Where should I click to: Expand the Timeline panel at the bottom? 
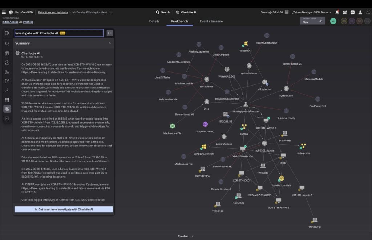(185, 236)
